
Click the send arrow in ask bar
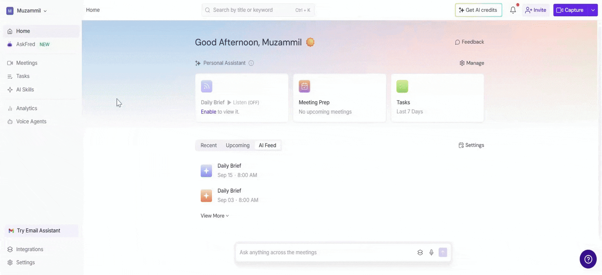coord(443,252)
